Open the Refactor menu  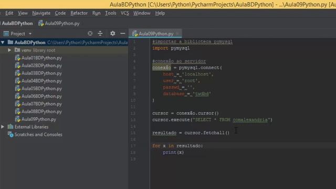pos(79,13)
